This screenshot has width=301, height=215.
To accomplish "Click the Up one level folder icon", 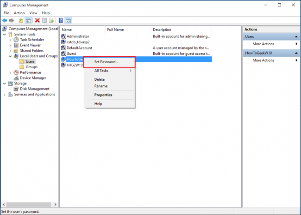I will click(21, 20).
